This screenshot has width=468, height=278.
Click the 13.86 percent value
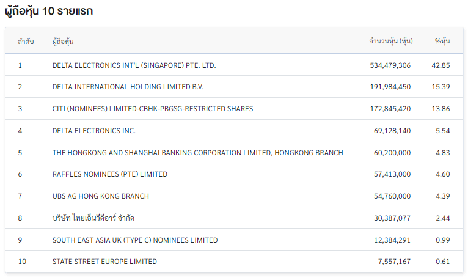pyautogui.click(x=441, y=109)
